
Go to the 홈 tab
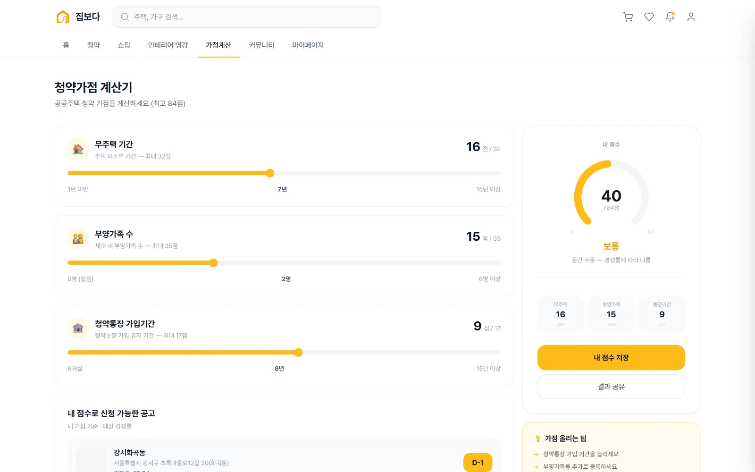[x=66, y=45]
